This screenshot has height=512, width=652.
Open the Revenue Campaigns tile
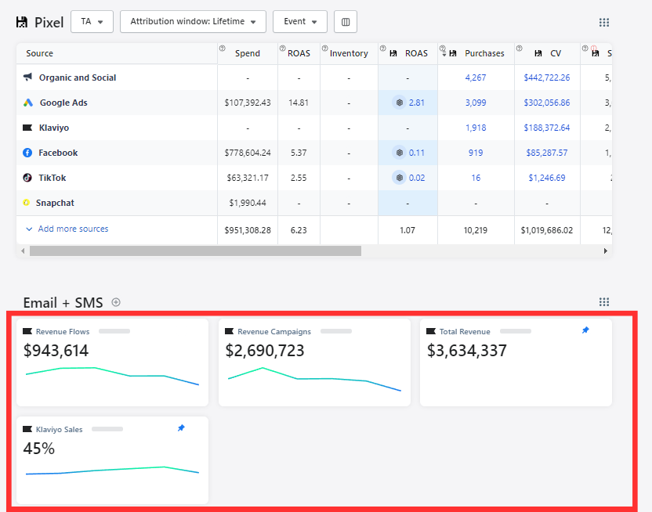click(x=314, y=362)
